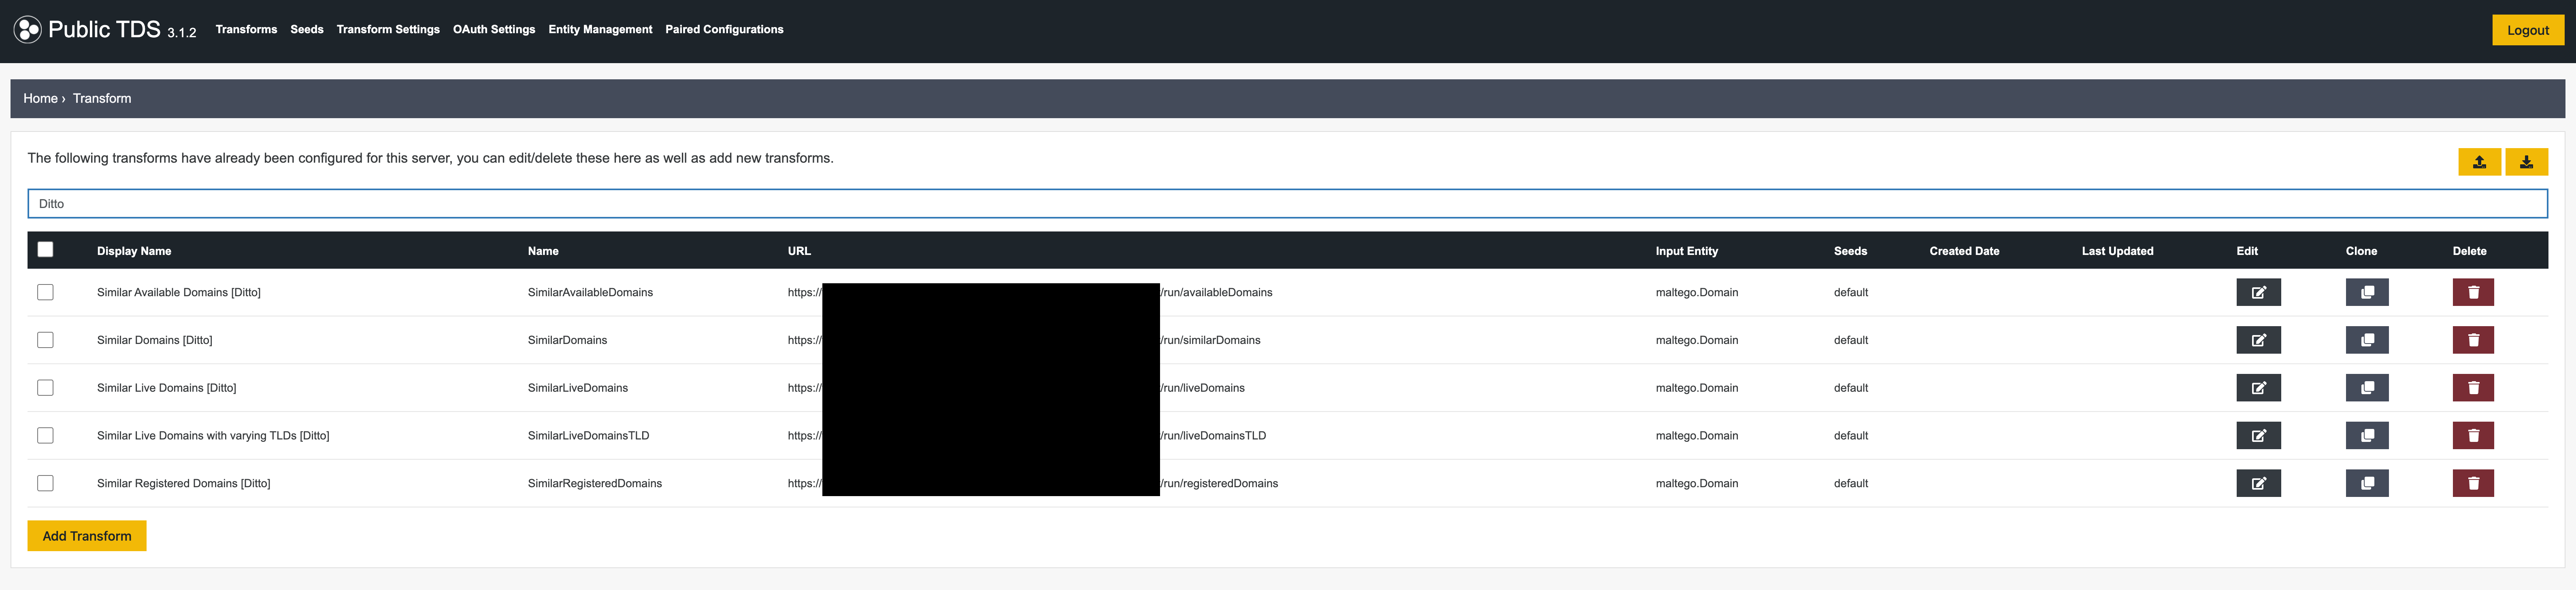Click the SimilarLiveDomains name cell
The width and height of the screenshot is (2576, 590).
[578, 388]
